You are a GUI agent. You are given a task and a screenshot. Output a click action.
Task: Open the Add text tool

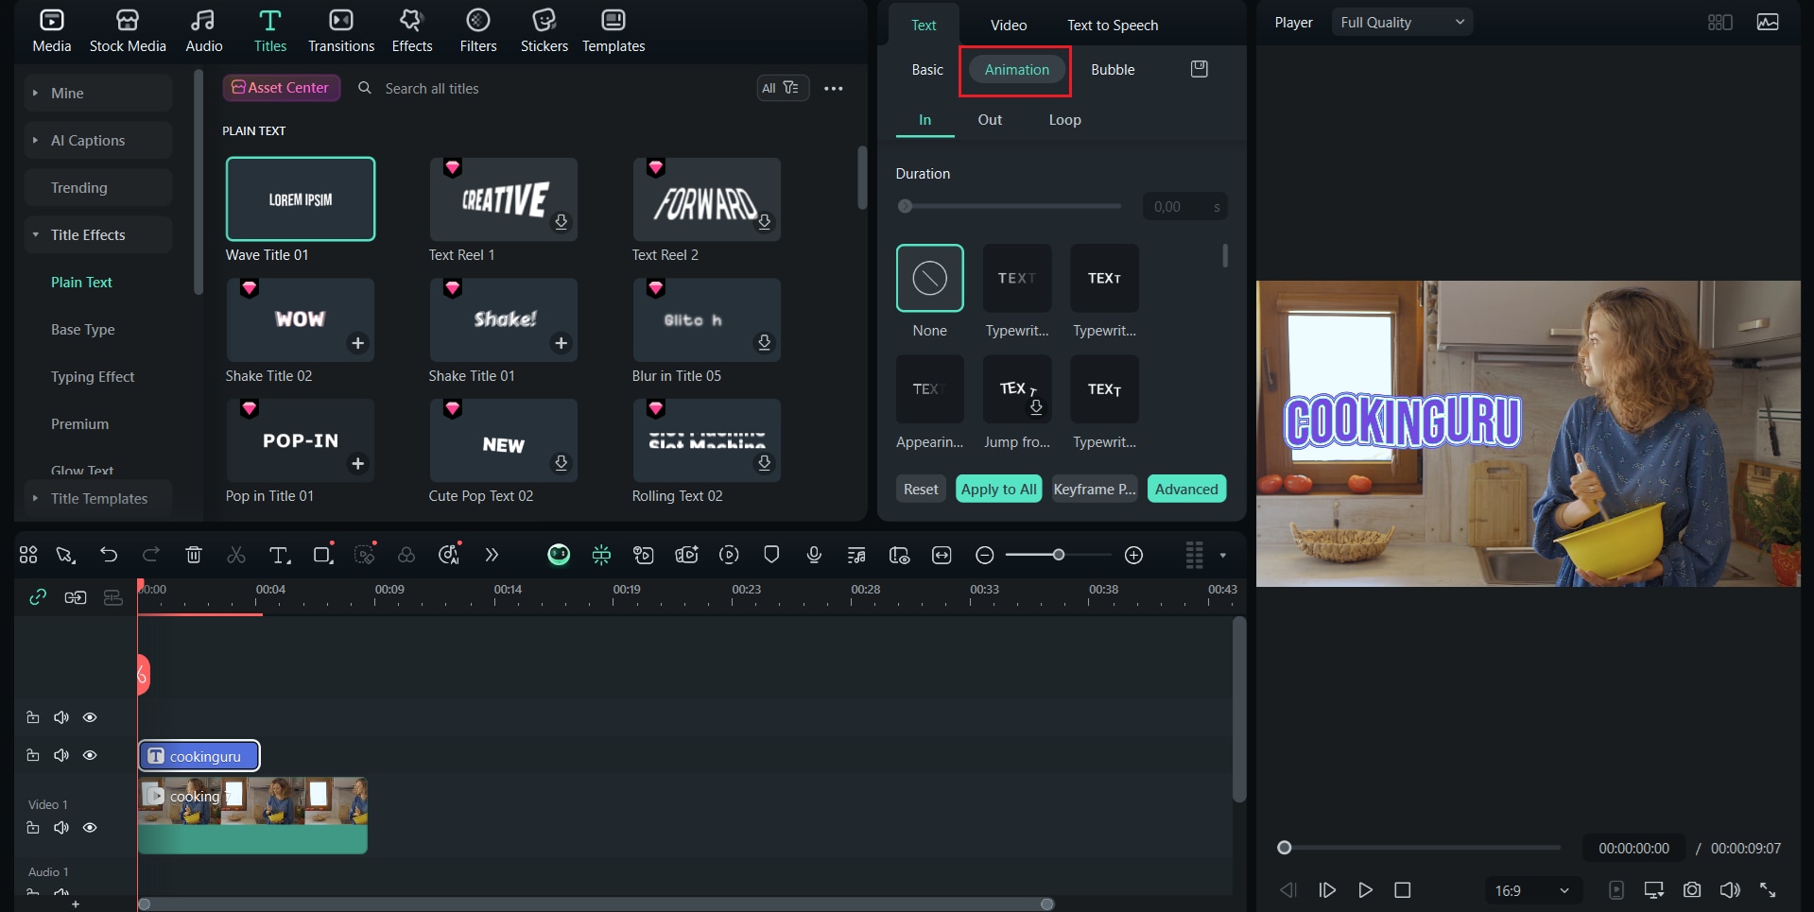280,555
